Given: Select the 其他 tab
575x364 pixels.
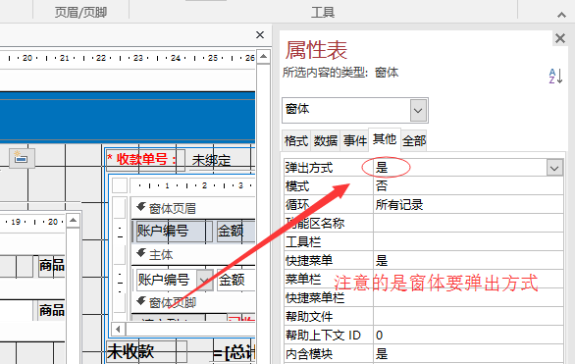Looking at the screenshot, I should tap(385, 139).
